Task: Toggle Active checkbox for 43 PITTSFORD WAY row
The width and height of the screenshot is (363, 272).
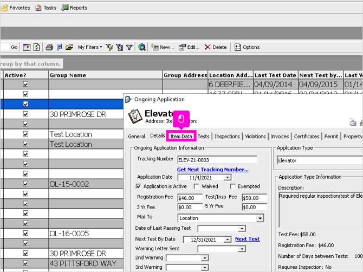Action: coord(25,263)
